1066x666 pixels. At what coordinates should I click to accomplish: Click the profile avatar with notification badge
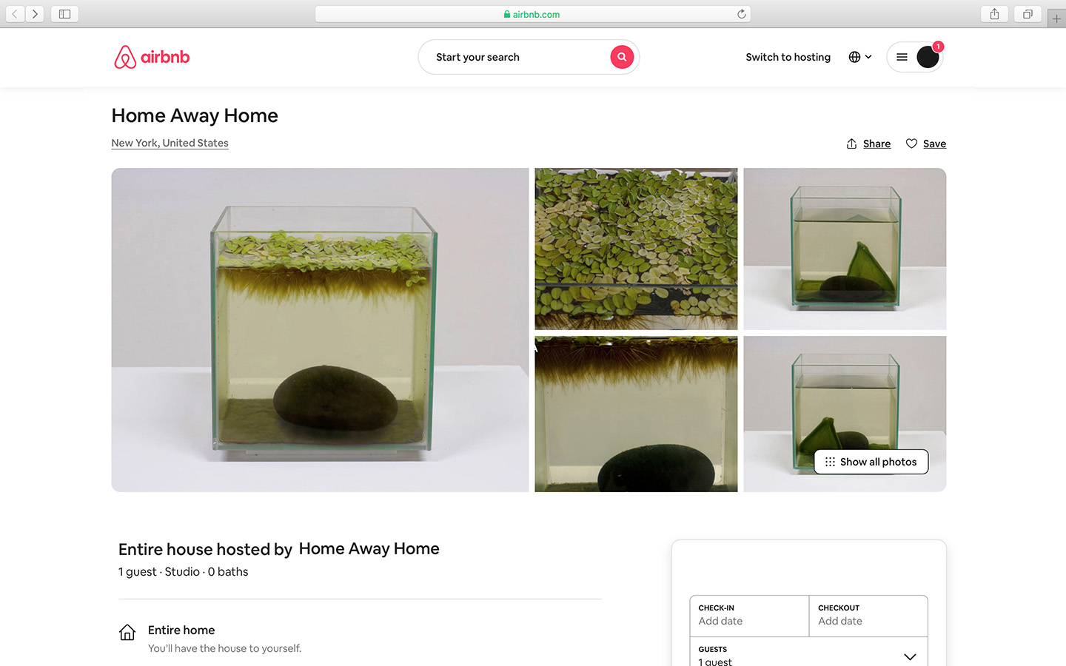(928, 56)
